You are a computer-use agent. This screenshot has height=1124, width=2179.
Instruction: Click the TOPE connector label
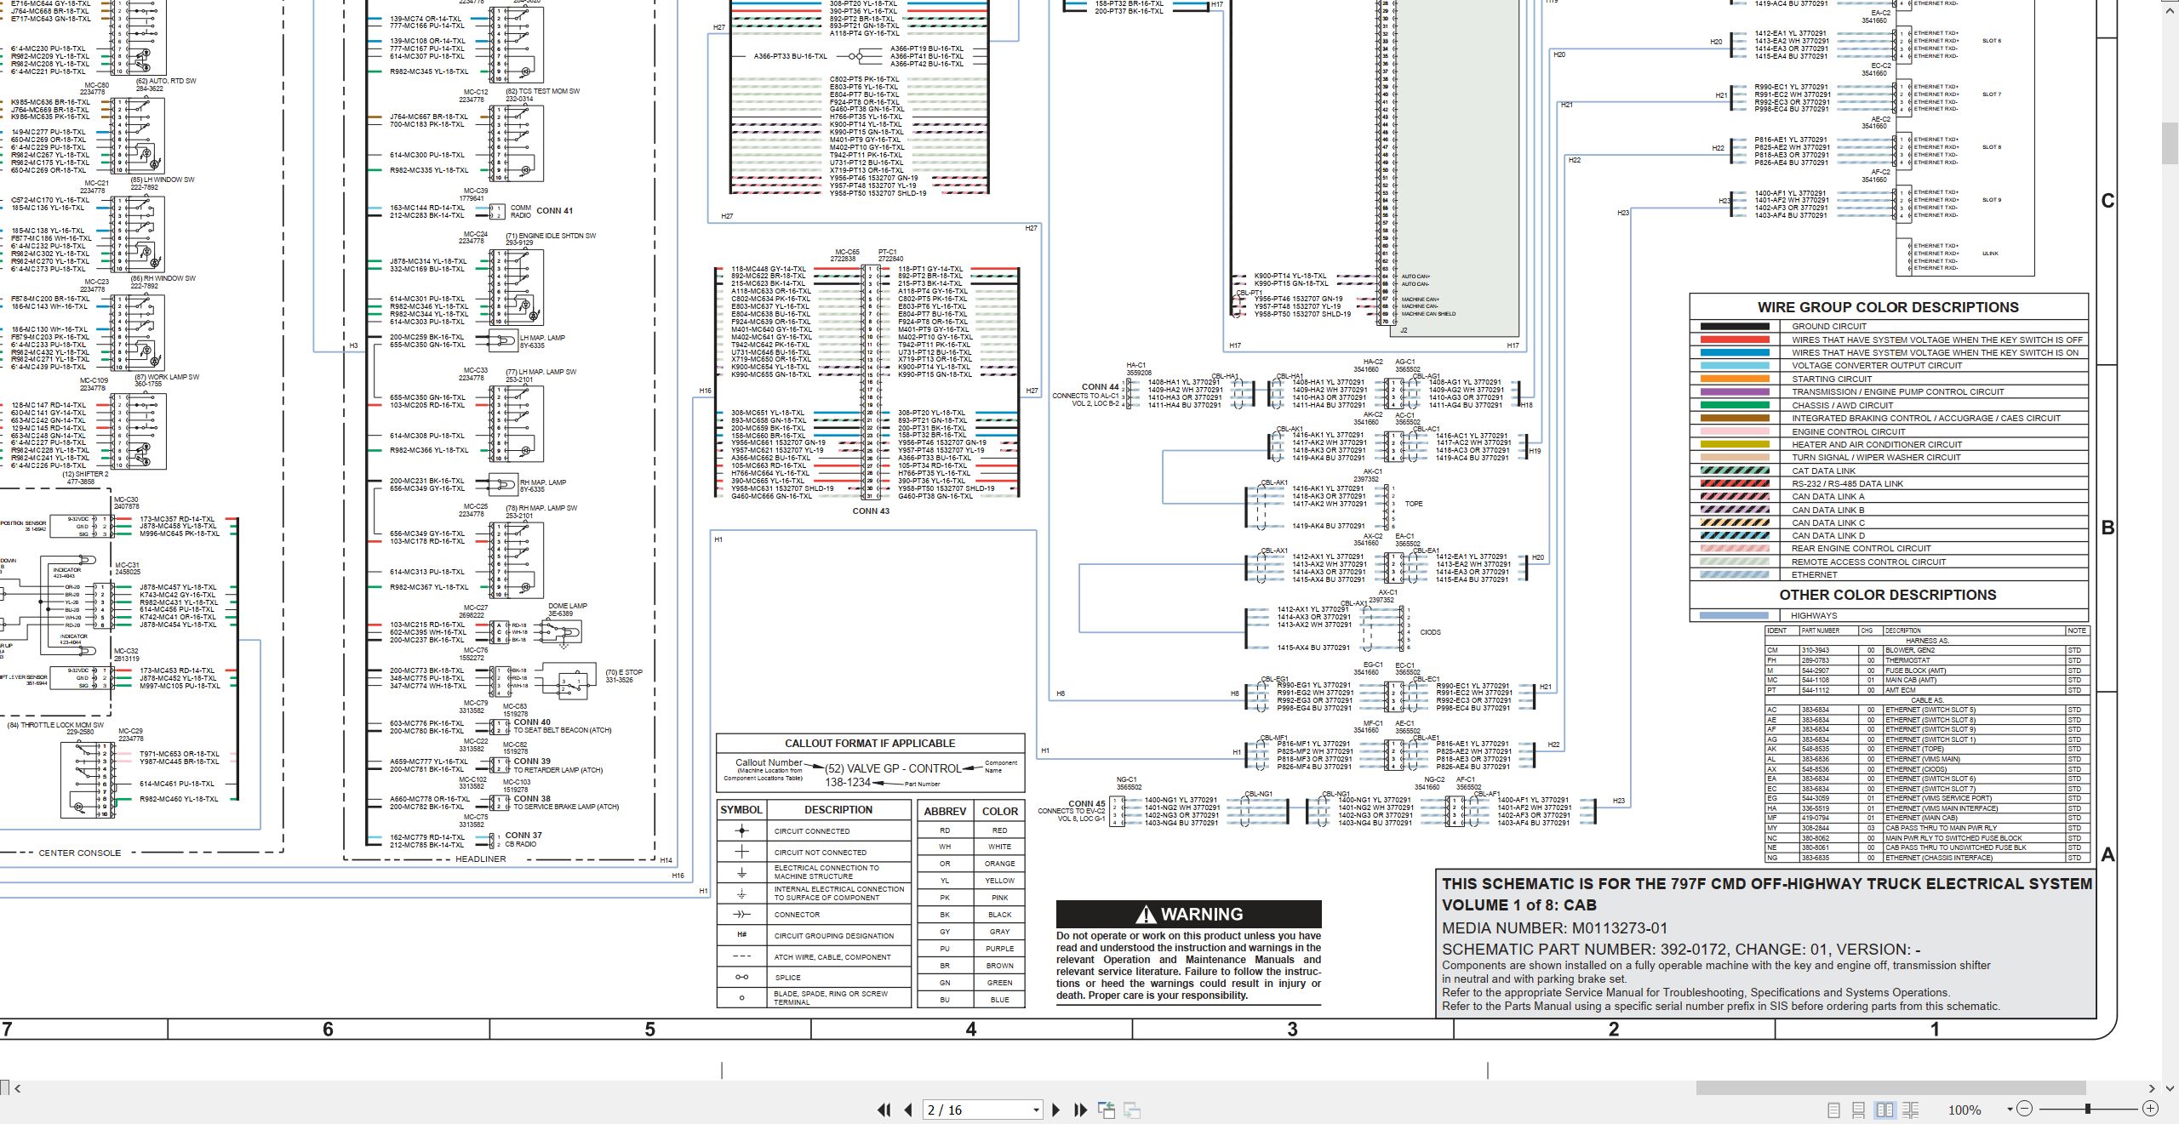pyautogui.click(x=1414, y=504)
